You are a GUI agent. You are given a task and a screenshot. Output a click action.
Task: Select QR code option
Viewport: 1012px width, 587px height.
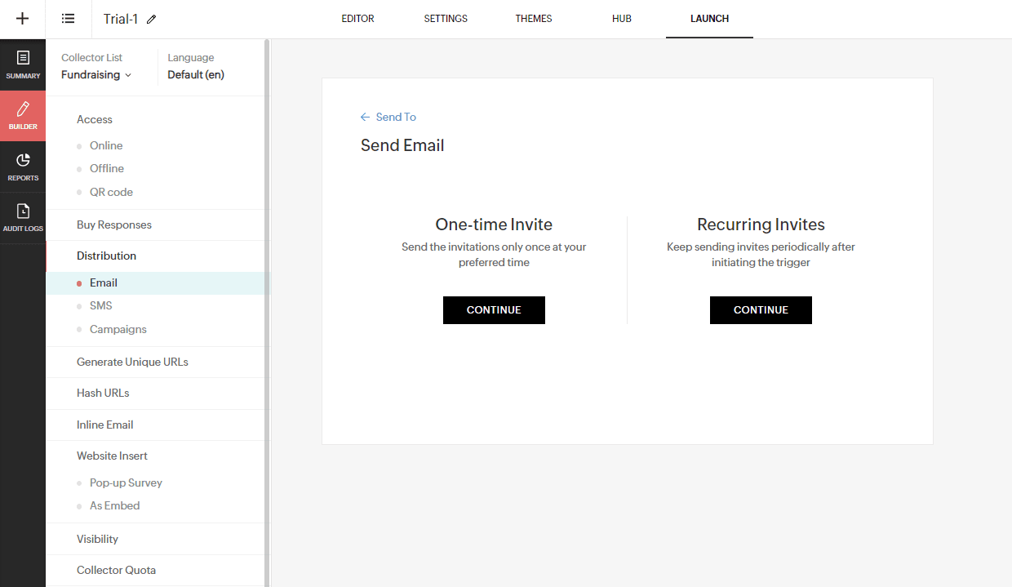[x=111, y=192]
